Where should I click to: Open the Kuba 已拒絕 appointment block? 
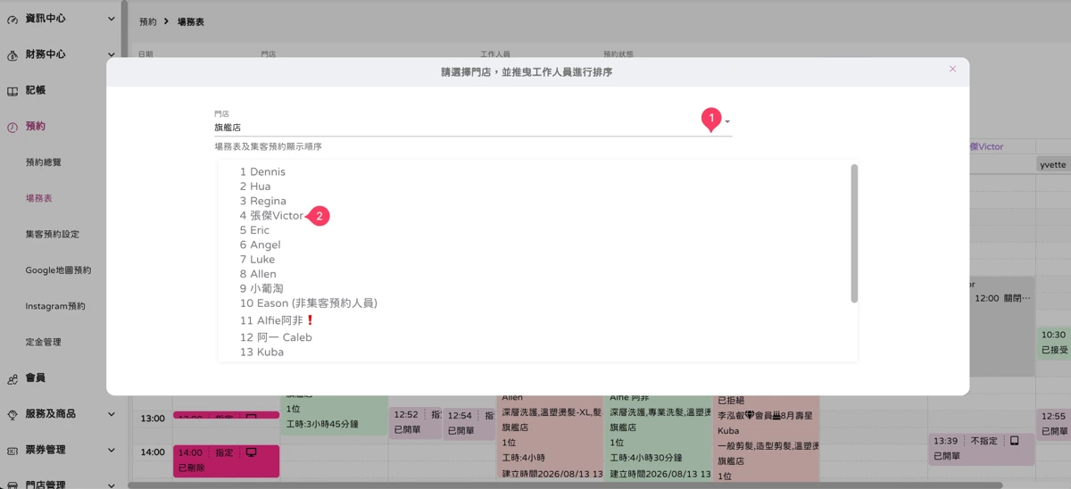[766, 439]
